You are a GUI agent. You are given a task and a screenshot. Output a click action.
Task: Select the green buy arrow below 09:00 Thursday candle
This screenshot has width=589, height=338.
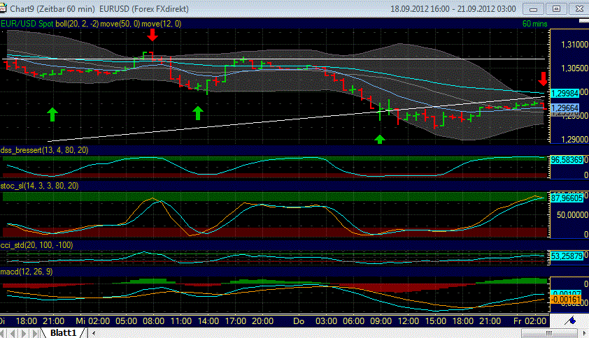click(x=380, y=139)
